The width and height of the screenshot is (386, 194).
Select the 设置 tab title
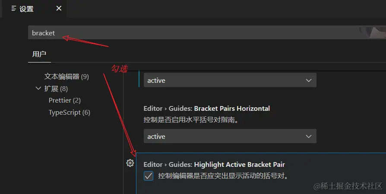point(26,9)
